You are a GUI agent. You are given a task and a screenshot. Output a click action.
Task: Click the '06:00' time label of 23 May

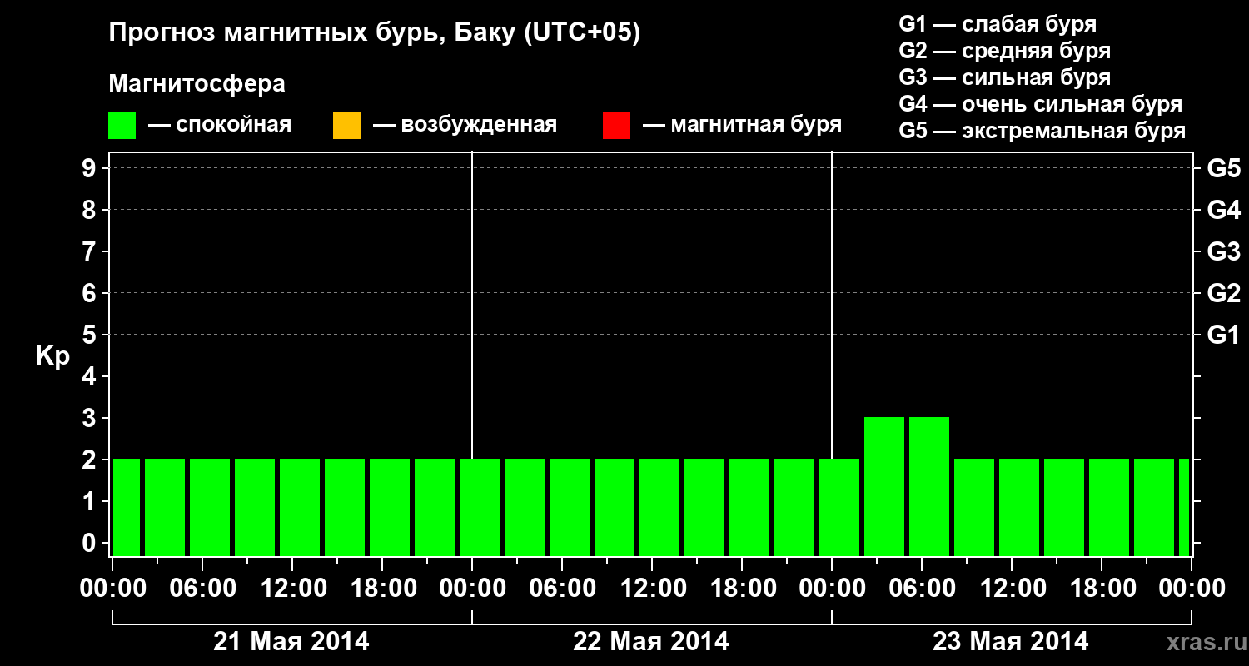(923, 589)
